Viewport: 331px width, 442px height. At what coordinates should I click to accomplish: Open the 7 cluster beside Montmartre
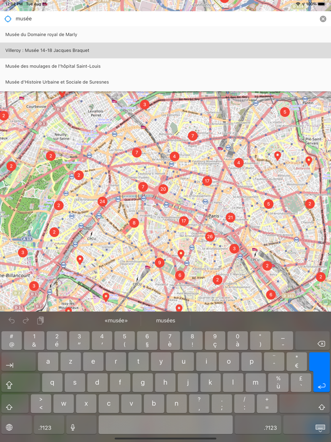click(192, 136)
